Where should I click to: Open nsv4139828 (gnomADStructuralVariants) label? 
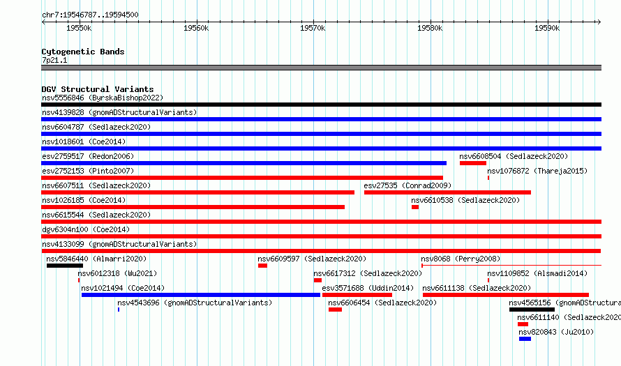coord(119,112)
